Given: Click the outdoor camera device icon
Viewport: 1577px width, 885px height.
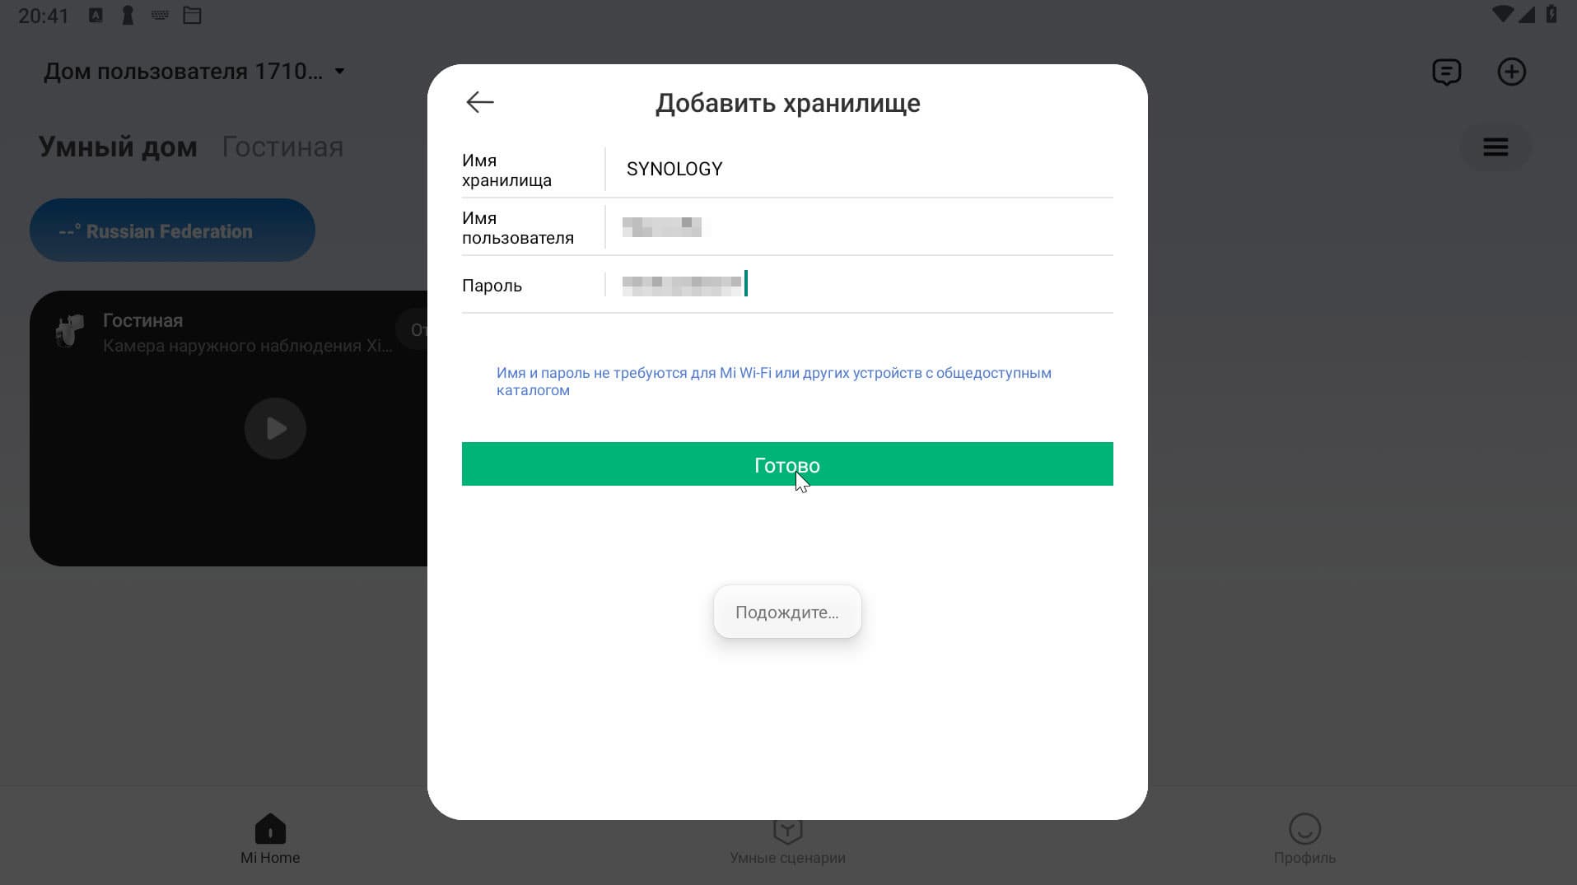Looking at the screenshot, I should point(69,331).
